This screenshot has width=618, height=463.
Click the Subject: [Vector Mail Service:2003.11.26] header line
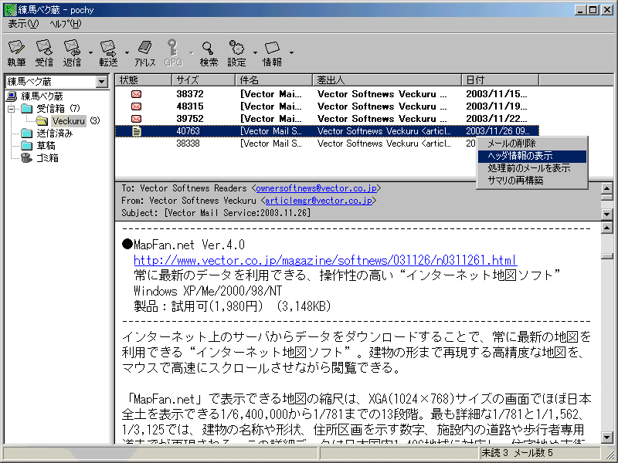216,213
